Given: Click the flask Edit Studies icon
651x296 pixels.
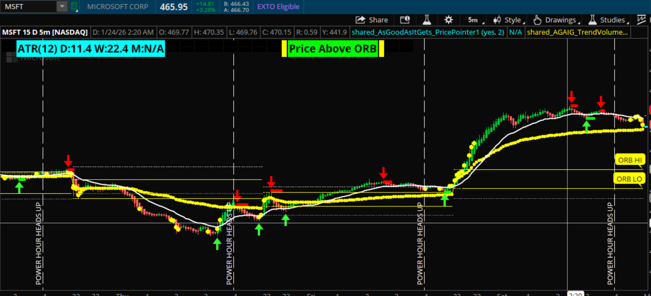Looking at the screenshot, I should click(x=427, y=20).
